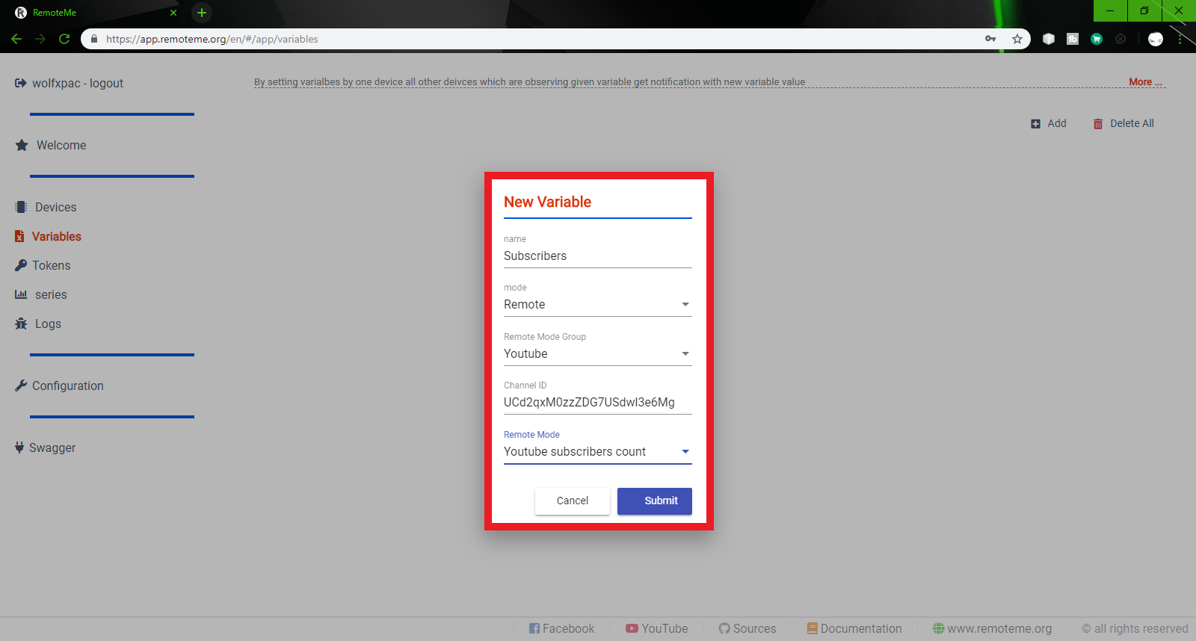This screenshot has width=1196, height=641.
Task: Click the Add plus icon
Action: tap(1035, 124)
